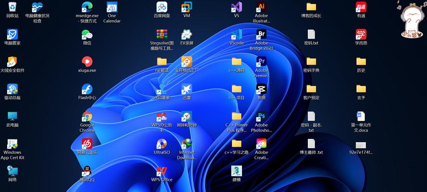Open the c++源码 folder
Image resolution: width=427 pixels, height=192 pixels.
[237, 62]
